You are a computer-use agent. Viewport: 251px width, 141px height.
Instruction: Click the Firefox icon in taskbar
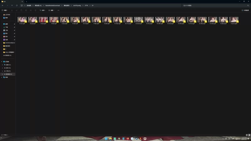click(x=128, y=138)
